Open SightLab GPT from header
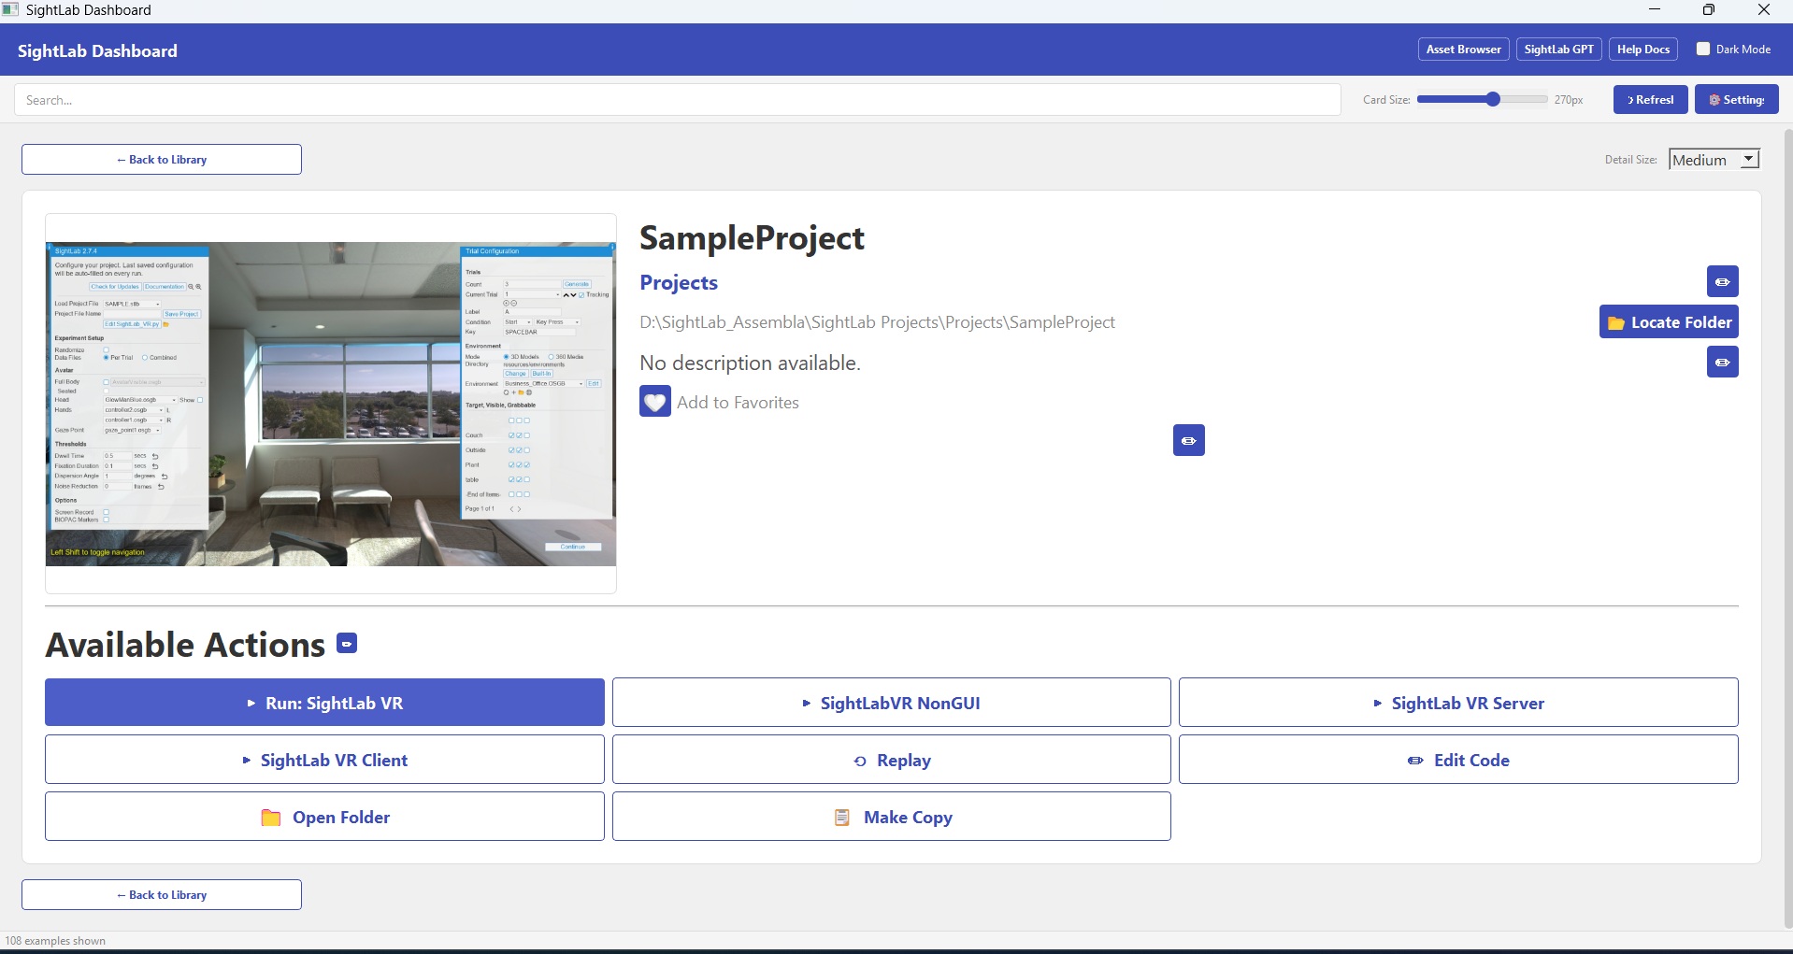Image resolution: width=1793 pixels, height=954 pixels. 1558,50
